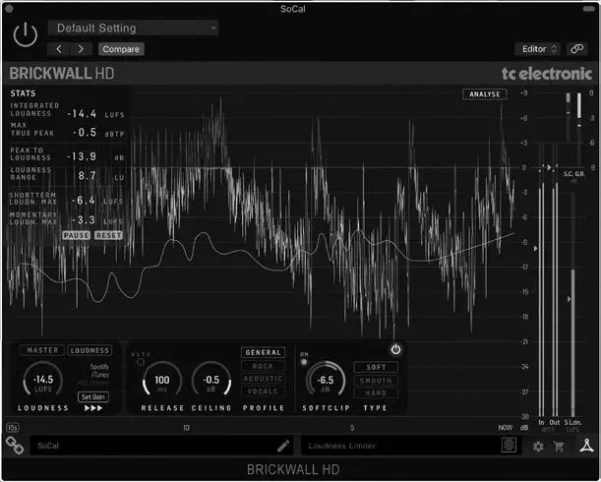
Task: Click the tc electronic brand logo
Action: coord(547,73)
